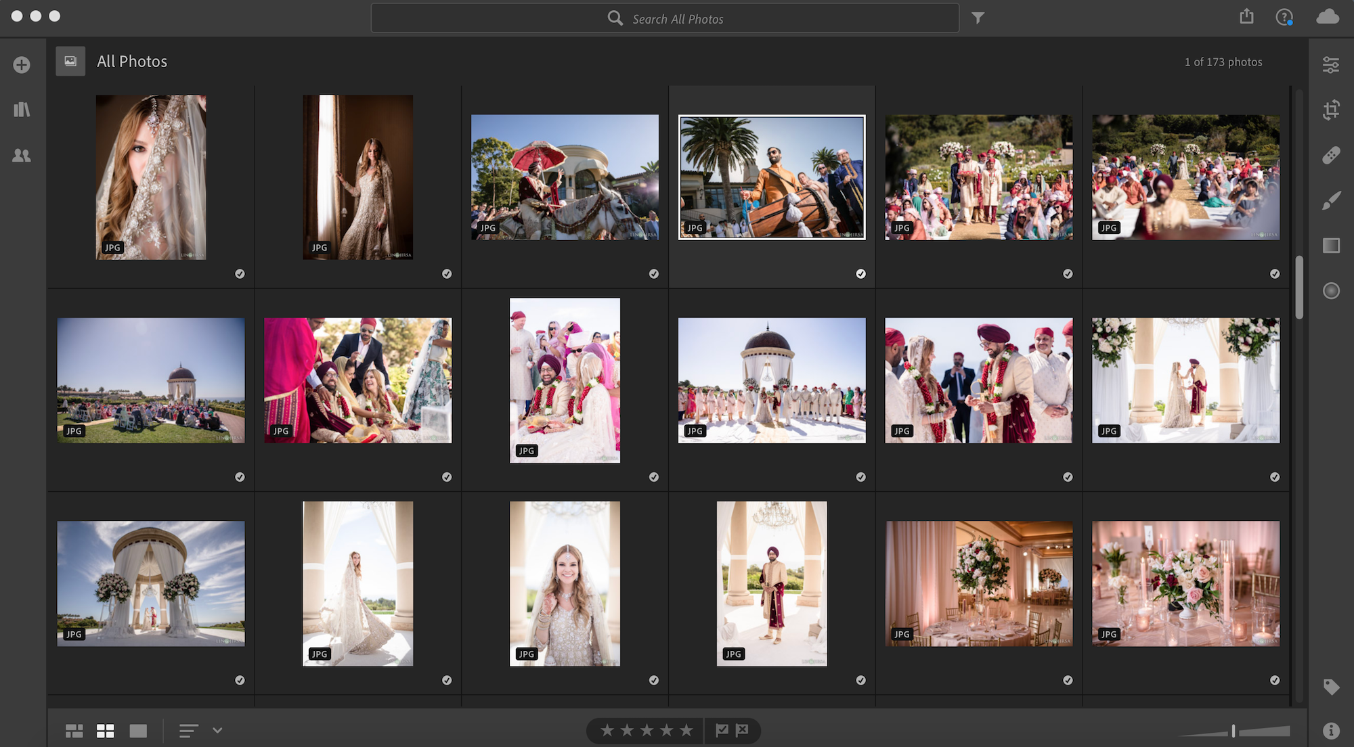Switch to People view

tap(22, 155)
